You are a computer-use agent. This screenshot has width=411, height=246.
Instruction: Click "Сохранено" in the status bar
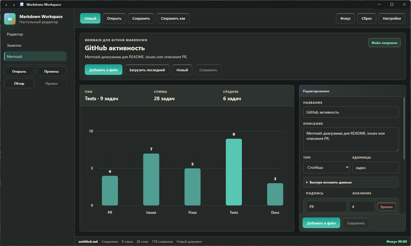(x=110, y=242)
